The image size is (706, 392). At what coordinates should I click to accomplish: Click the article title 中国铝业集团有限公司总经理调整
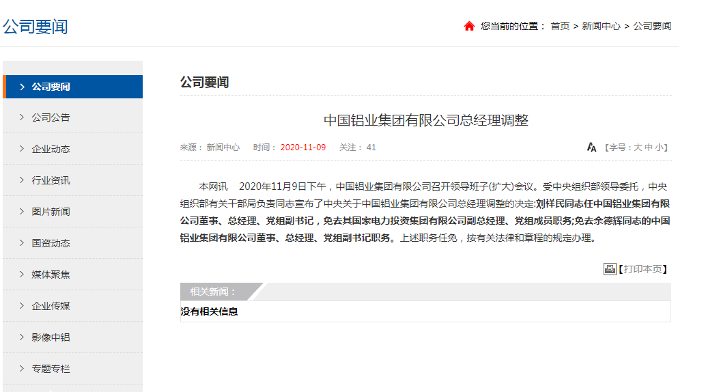pos(426,120)
